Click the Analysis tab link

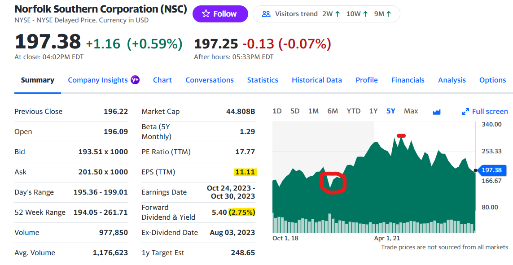tap(452, 80)
